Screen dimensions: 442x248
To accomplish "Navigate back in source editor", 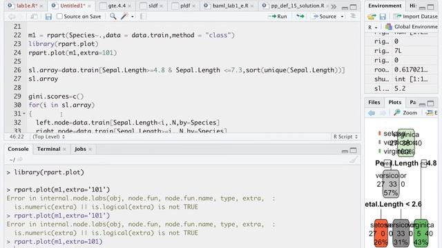I will (12, 17).
